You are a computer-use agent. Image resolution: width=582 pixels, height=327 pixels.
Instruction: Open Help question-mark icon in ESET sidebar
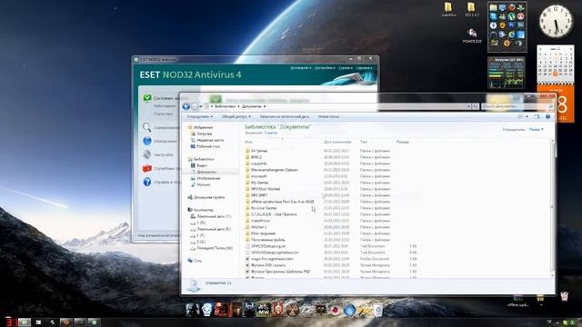[147, 182]
